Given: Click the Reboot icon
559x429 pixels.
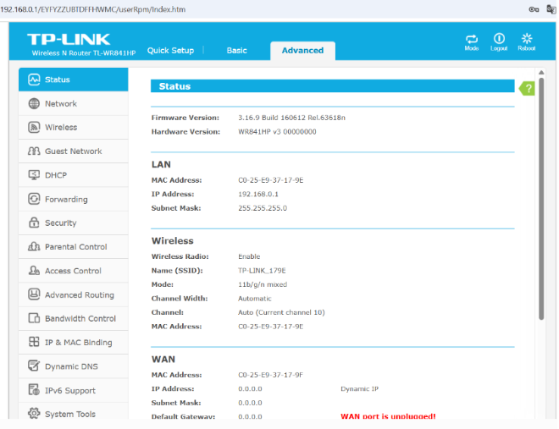Looking at the screenshot, I should (x=526, y=40).
